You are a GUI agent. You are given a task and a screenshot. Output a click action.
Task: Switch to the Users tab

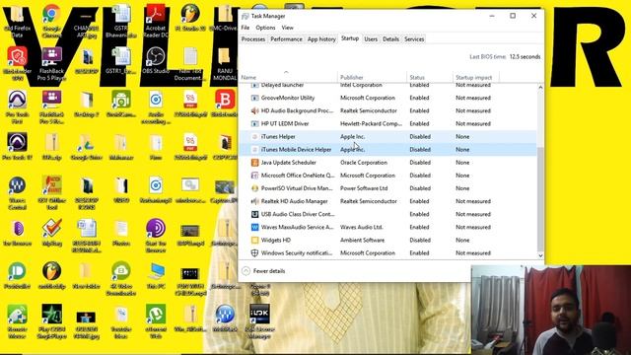tap(371, 39)
